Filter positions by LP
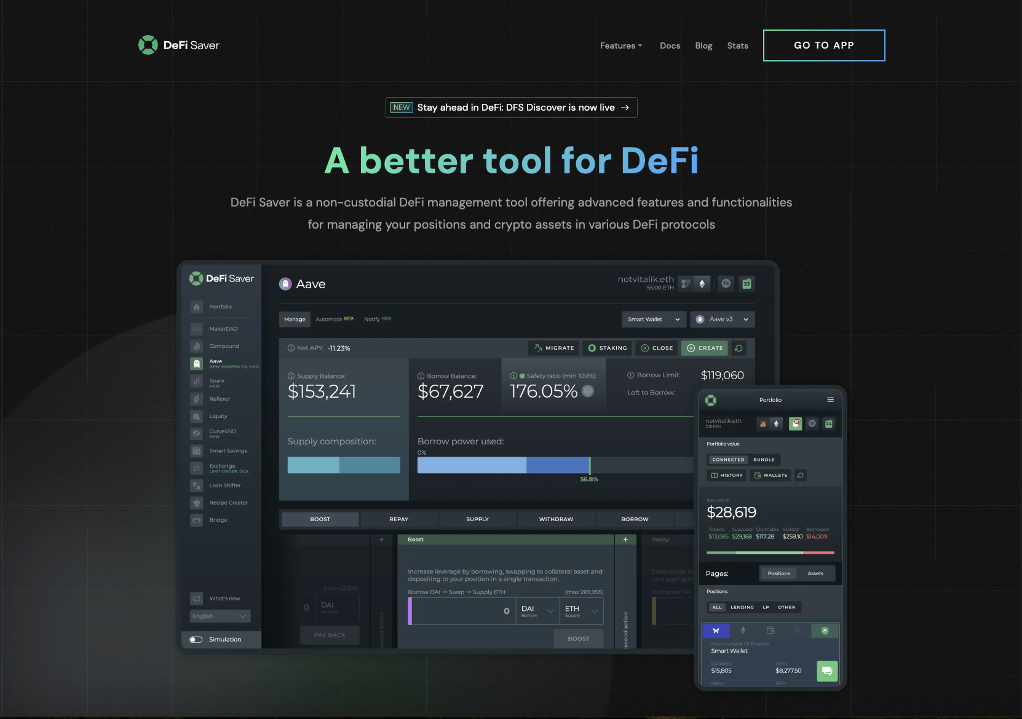 tap(766, 607)
